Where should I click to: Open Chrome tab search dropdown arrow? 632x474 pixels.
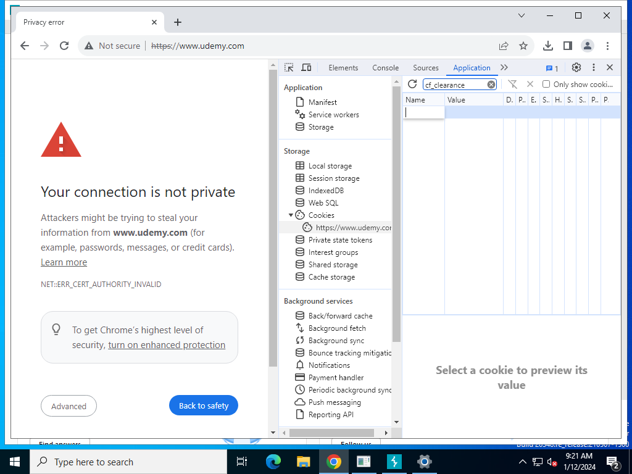pos(521,15)
